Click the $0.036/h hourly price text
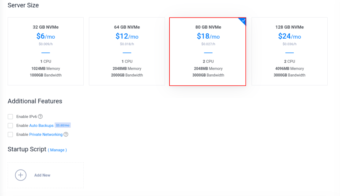340x196 pixels. tap(290, 44)
